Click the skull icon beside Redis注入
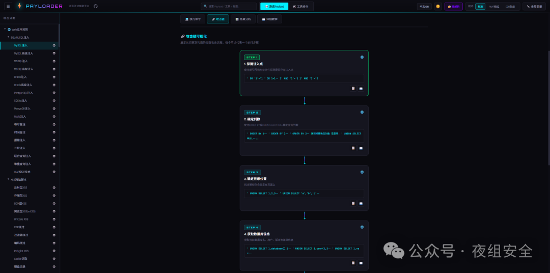Screen dimensions: 550x273 coord(54,117)
